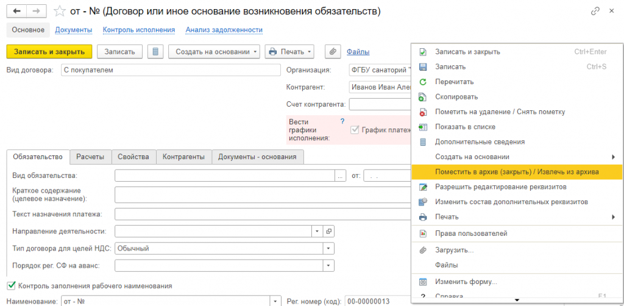Select Поместить в архив menu entry

tap(517, 172)
